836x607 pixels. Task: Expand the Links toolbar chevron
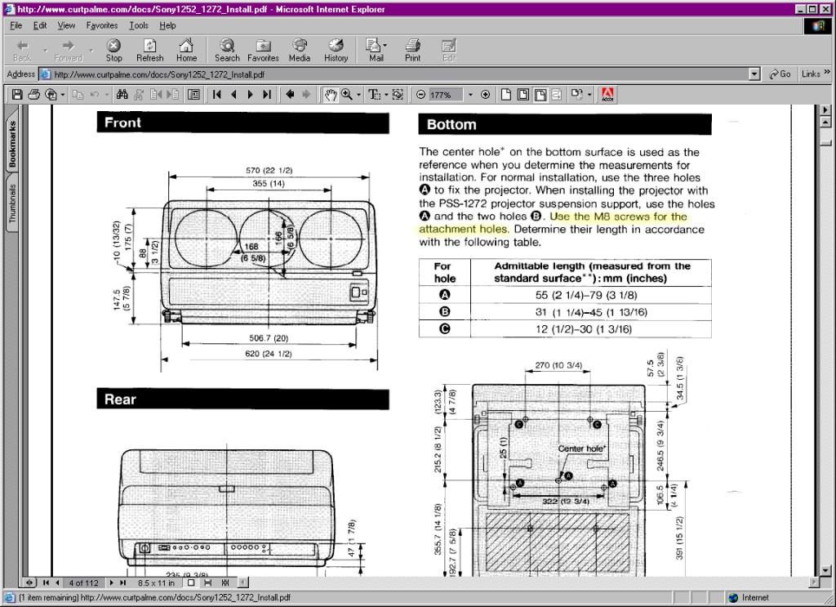(x=827, y=72)
